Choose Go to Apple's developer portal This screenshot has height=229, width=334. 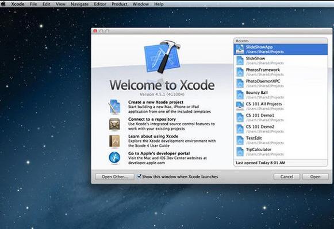coord(159,153)
